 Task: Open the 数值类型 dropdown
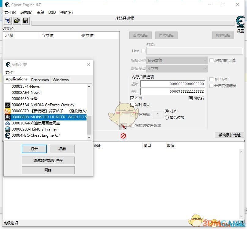[x=177, y=69]
